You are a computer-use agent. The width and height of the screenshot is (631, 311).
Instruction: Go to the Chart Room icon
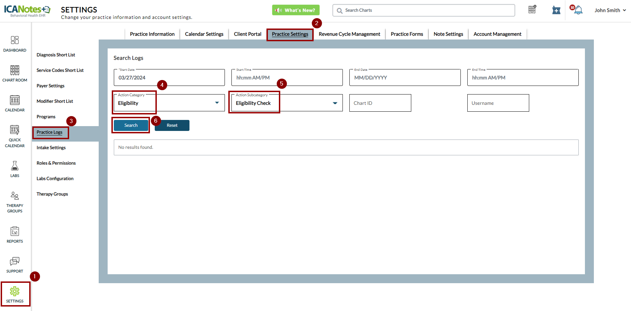pos(15,70)
